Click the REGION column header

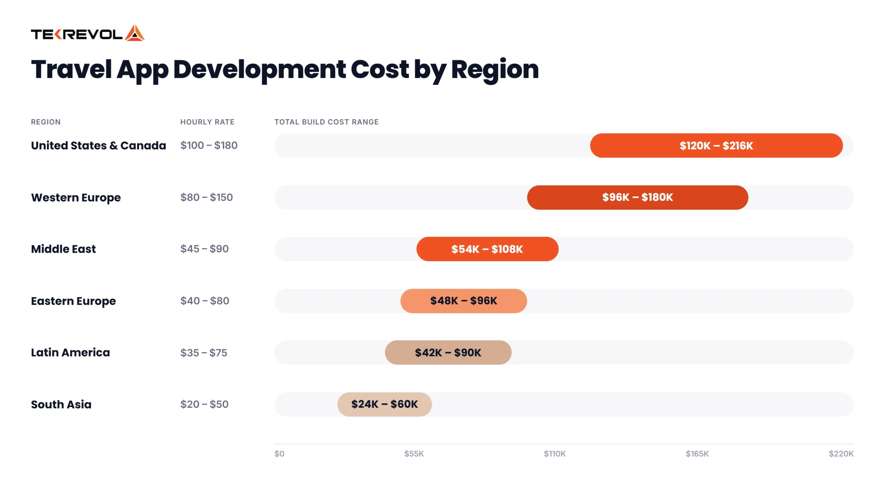pyautogui.click(x=46, y=122)
